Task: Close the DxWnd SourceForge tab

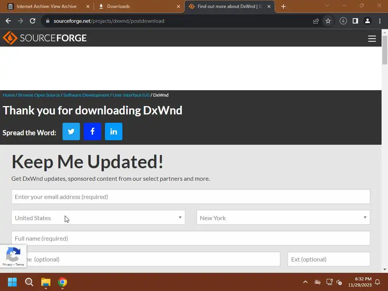Action: 269,6
